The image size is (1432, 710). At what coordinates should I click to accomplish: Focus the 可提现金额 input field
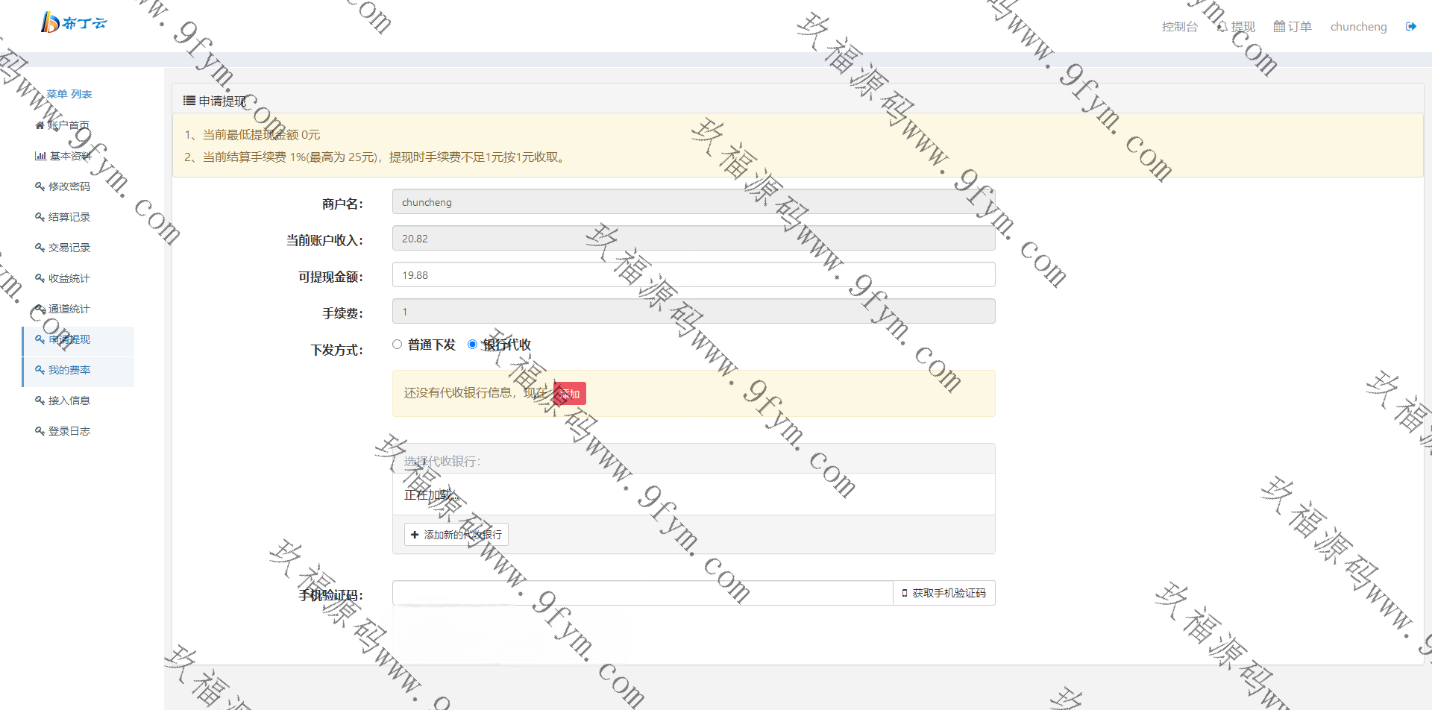point(693,275)
